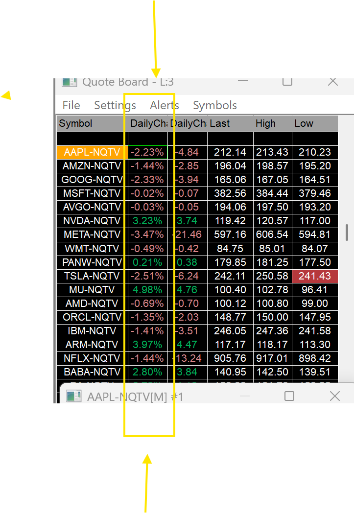Select the GOOG-NQTV symbol

tap(92, 180)
